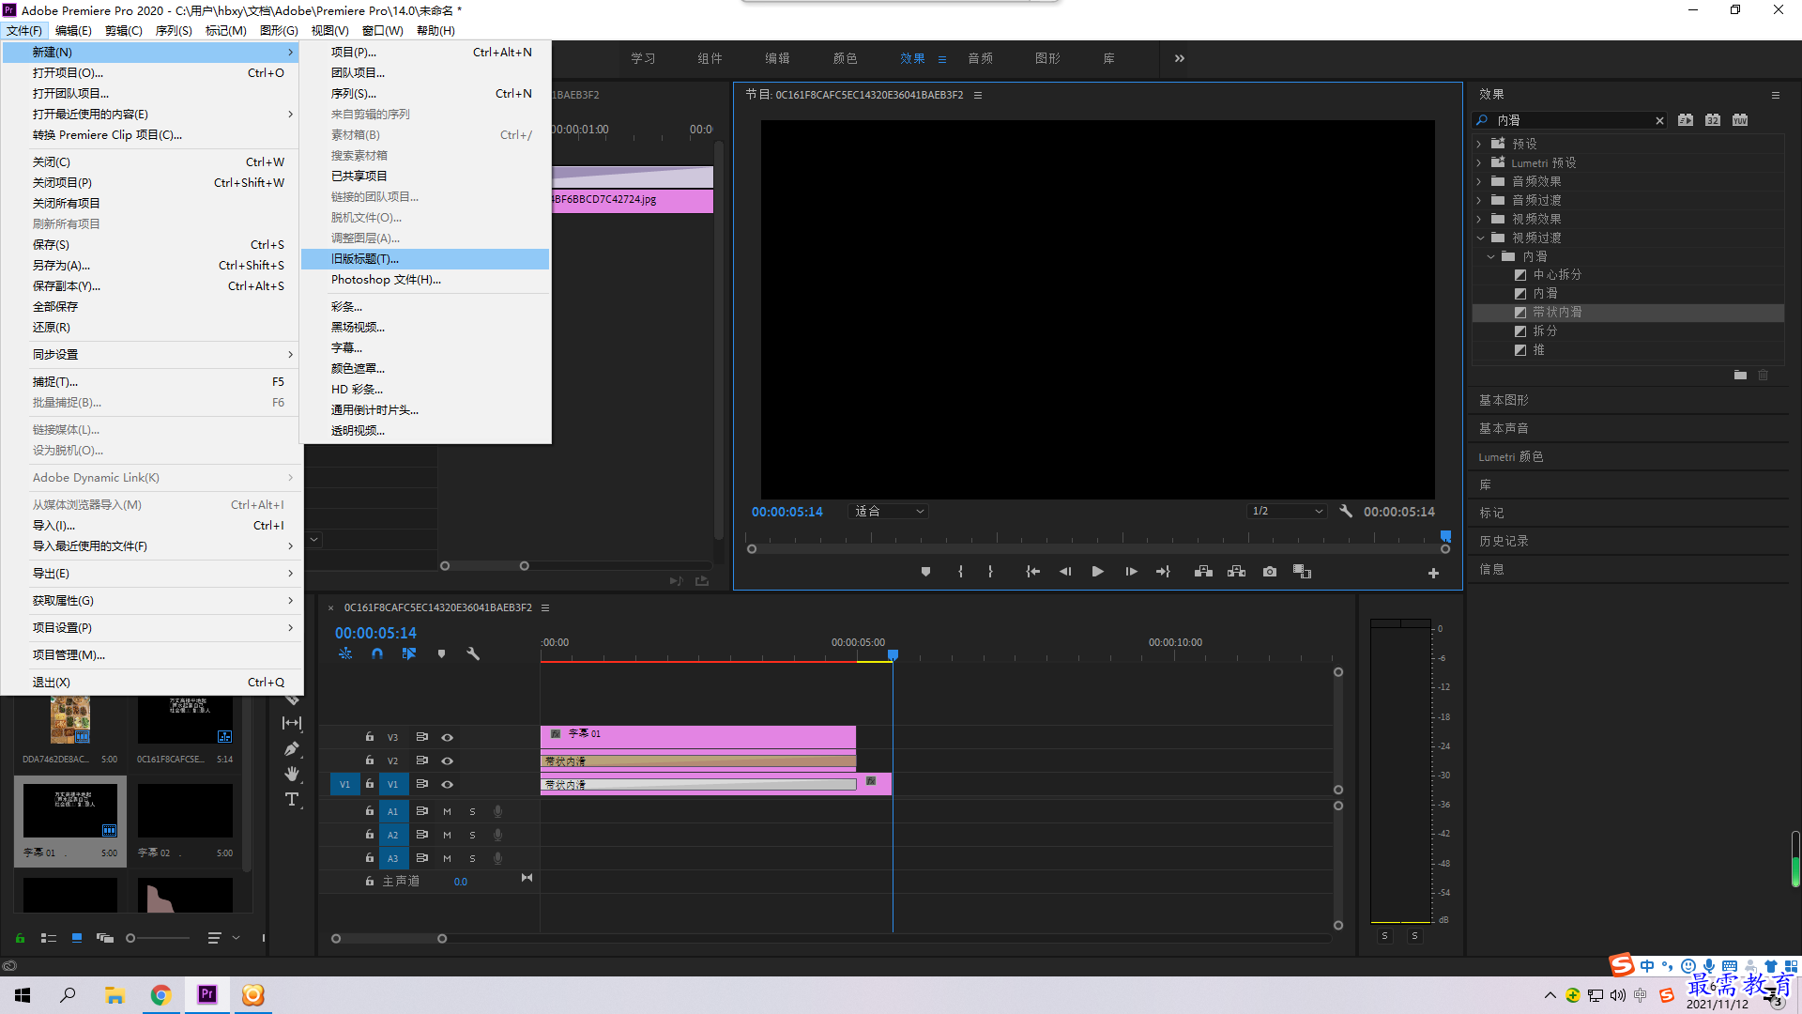Solo audio track A2
1802x1014 pixels.
click(472, 835)
